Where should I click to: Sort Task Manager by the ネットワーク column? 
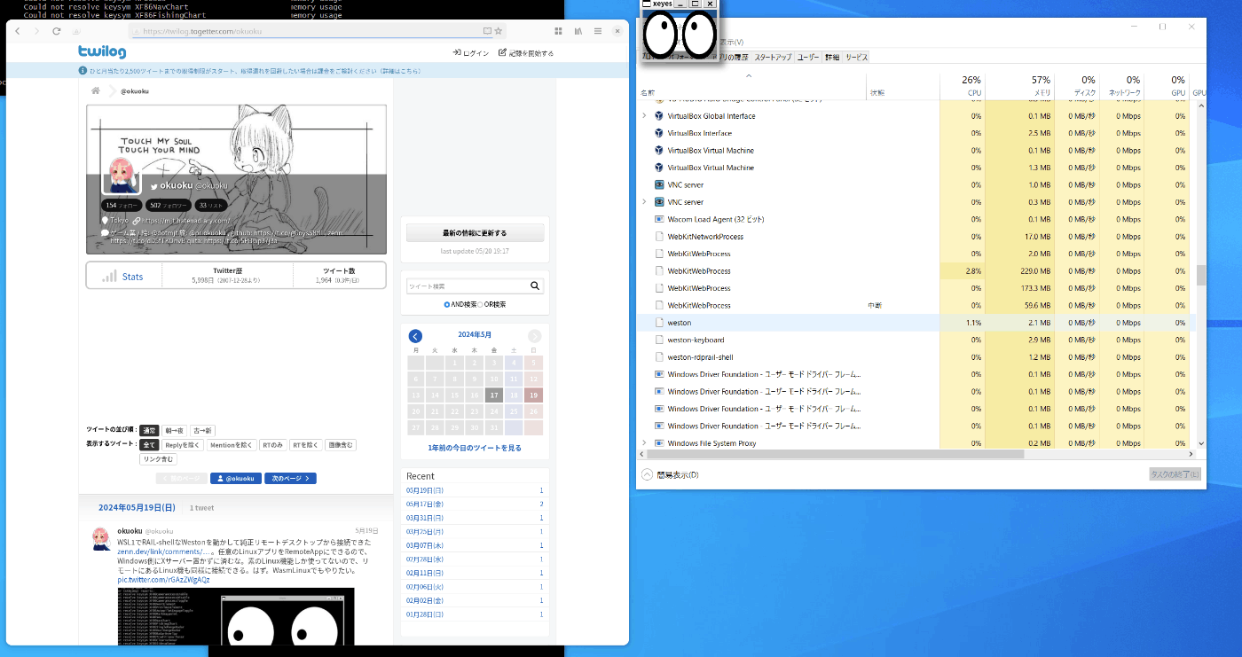point(1122,86)
